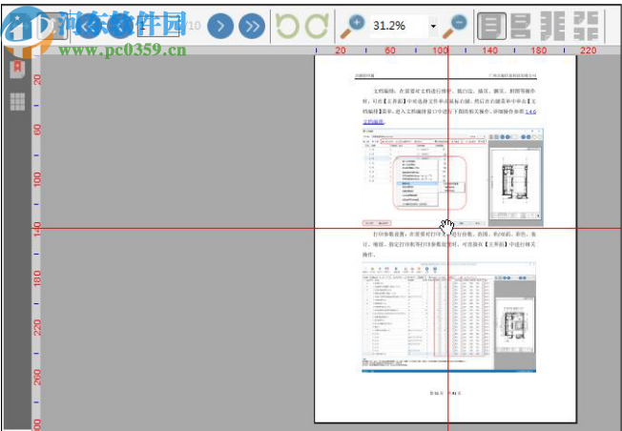Image resolution: width=622 pixels, height=431 pixels.
Task: Click the context menu screenshot in the page
Action: pyautogui.click(x=452, y=177)
